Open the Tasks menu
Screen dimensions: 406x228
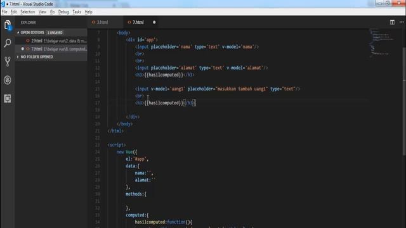[77, 12]
